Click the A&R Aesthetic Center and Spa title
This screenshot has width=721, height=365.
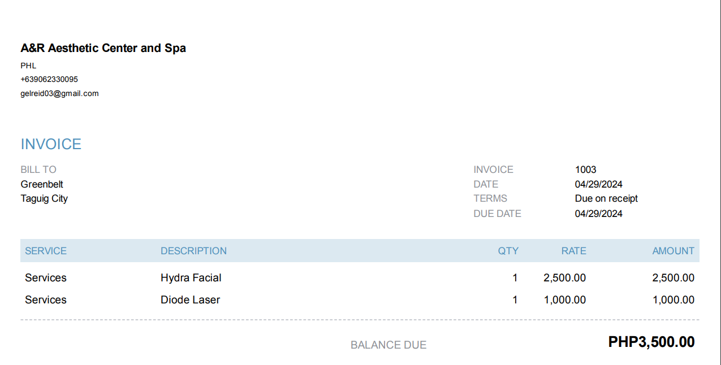(x=103, y=49)
